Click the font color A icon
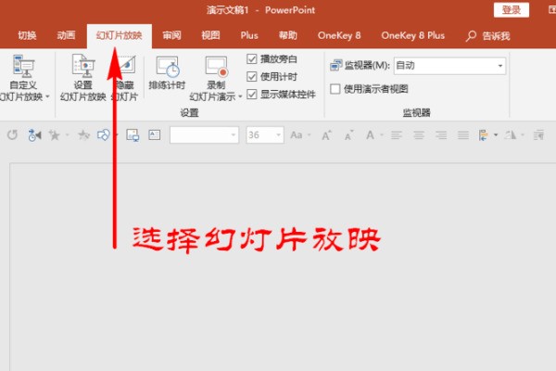Image resolution: width=556 pixels, height=371 pixels. (370, 134)
